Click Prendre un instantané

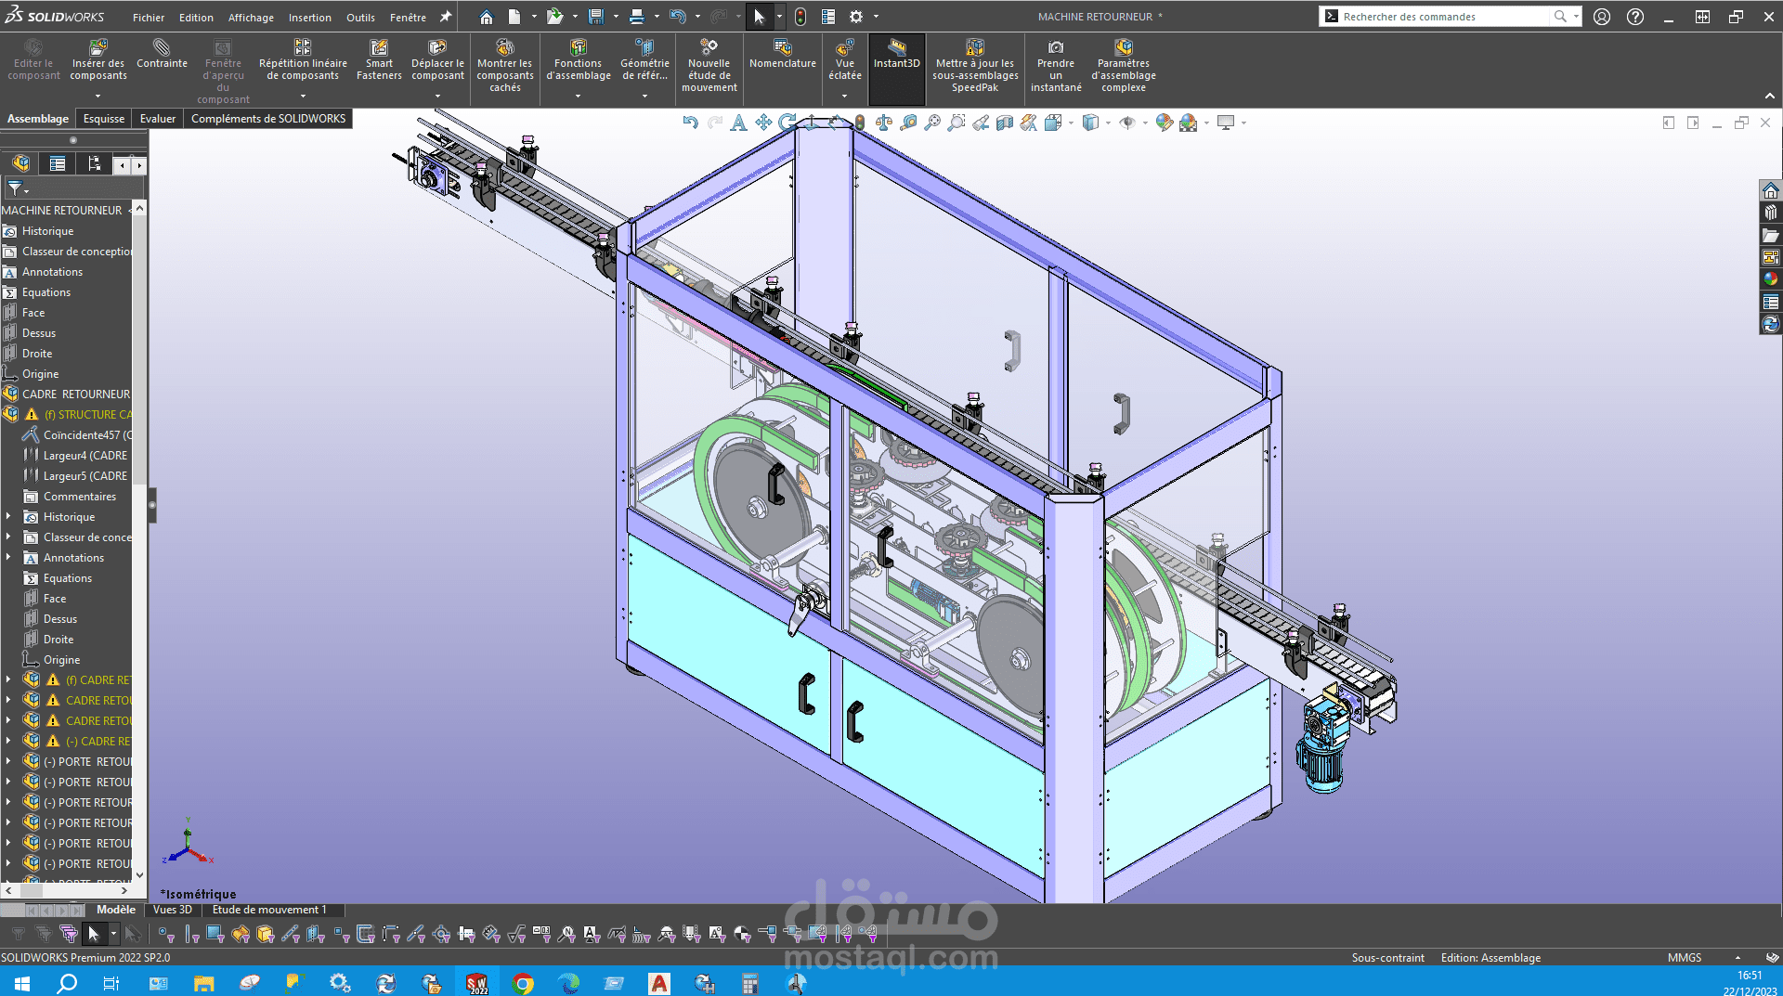[x=1056, y=66]
